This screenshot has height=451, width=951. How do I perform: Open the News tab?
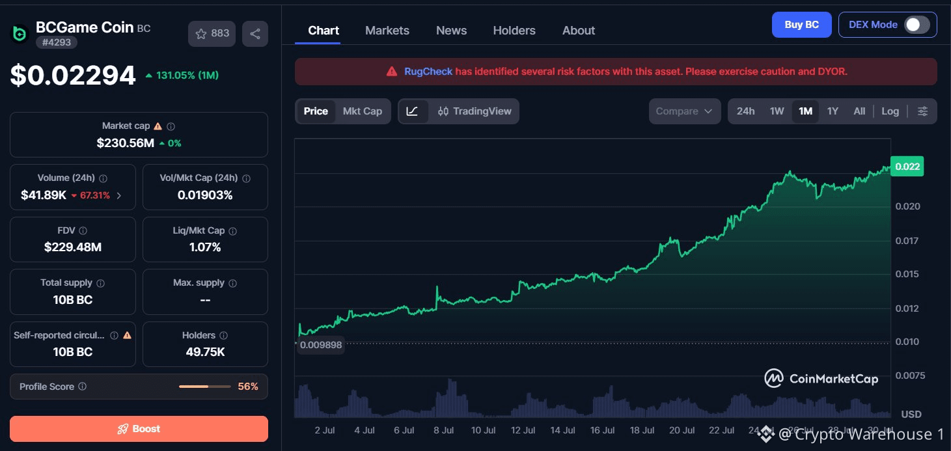[x=451, y=31]
